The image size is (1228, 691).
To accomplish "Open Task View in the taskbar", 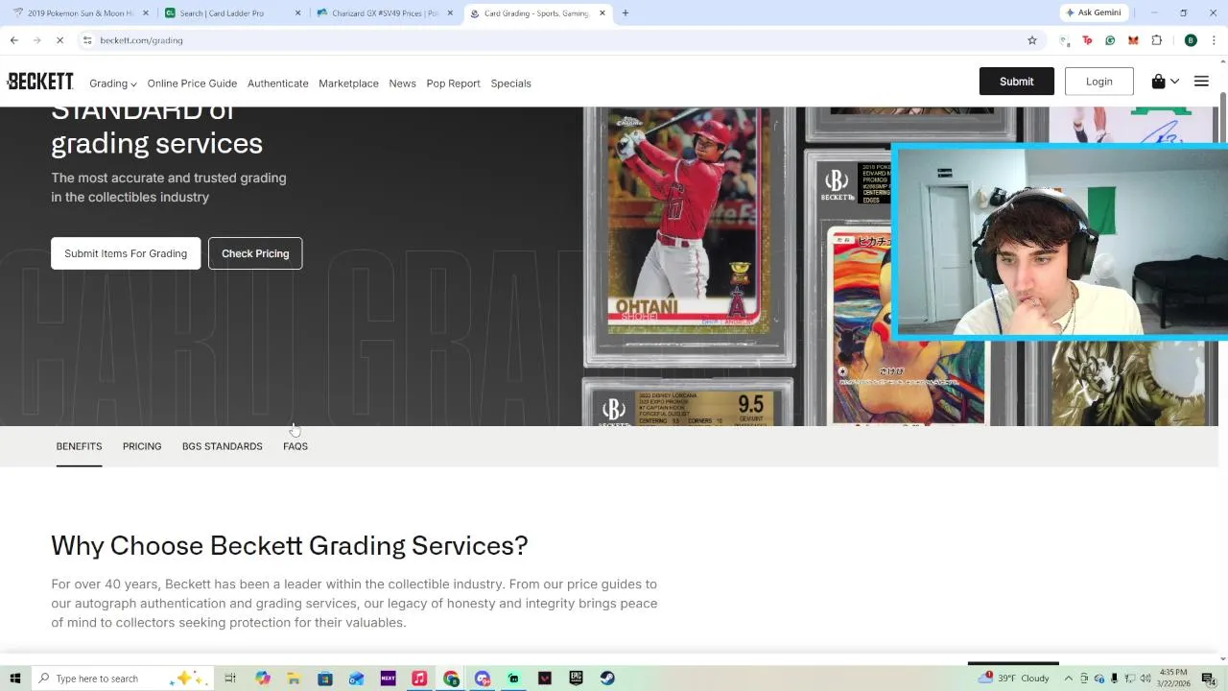I will coord(230,679).
